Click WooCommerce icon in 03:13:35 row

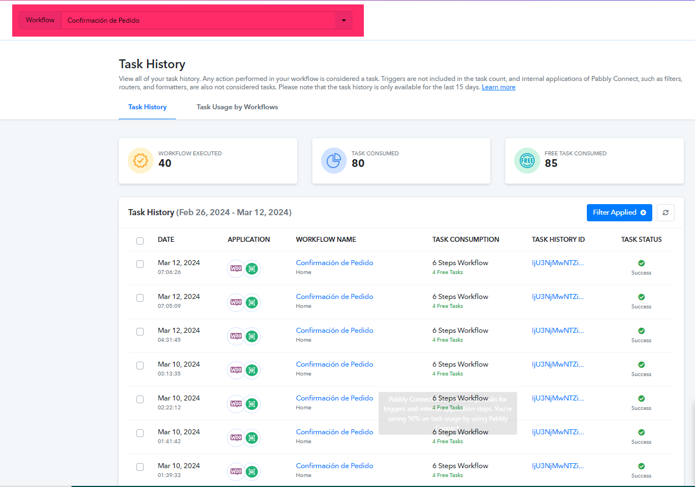(236, 370)
